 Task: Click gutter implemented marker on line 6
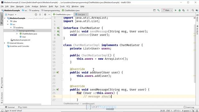[x=58, y=28]
